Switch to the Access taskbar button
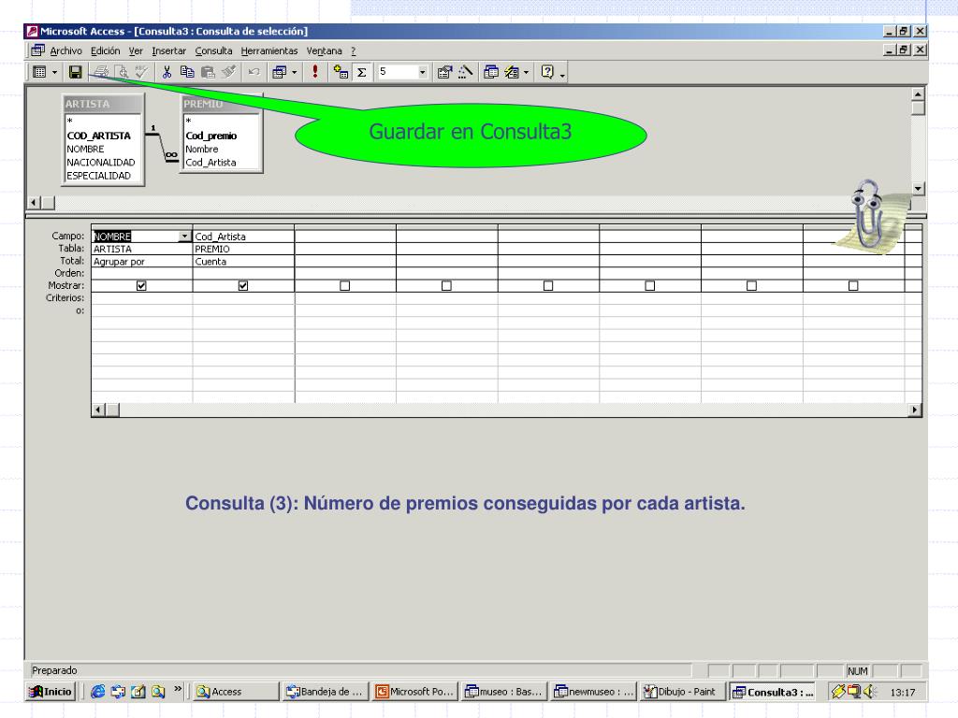The image size is (958, 718). [x=235, y=692]
